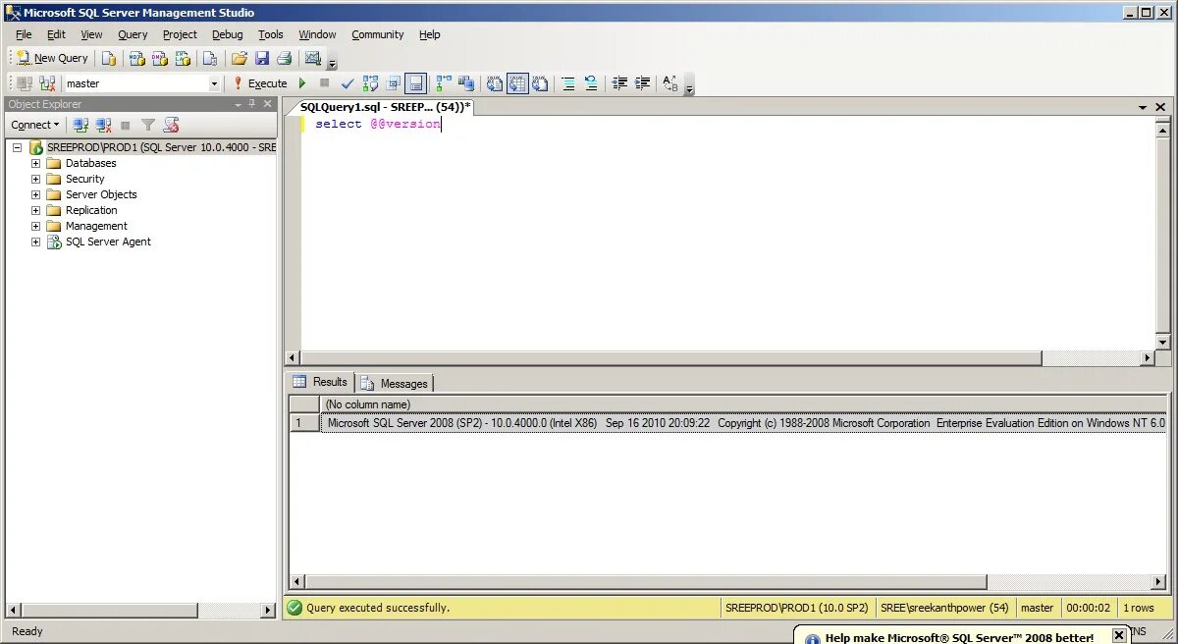The height and width of the screenshot is (644, 1178).
Task: Open the Activity Monitor
Action: click(x=313, y=58)
